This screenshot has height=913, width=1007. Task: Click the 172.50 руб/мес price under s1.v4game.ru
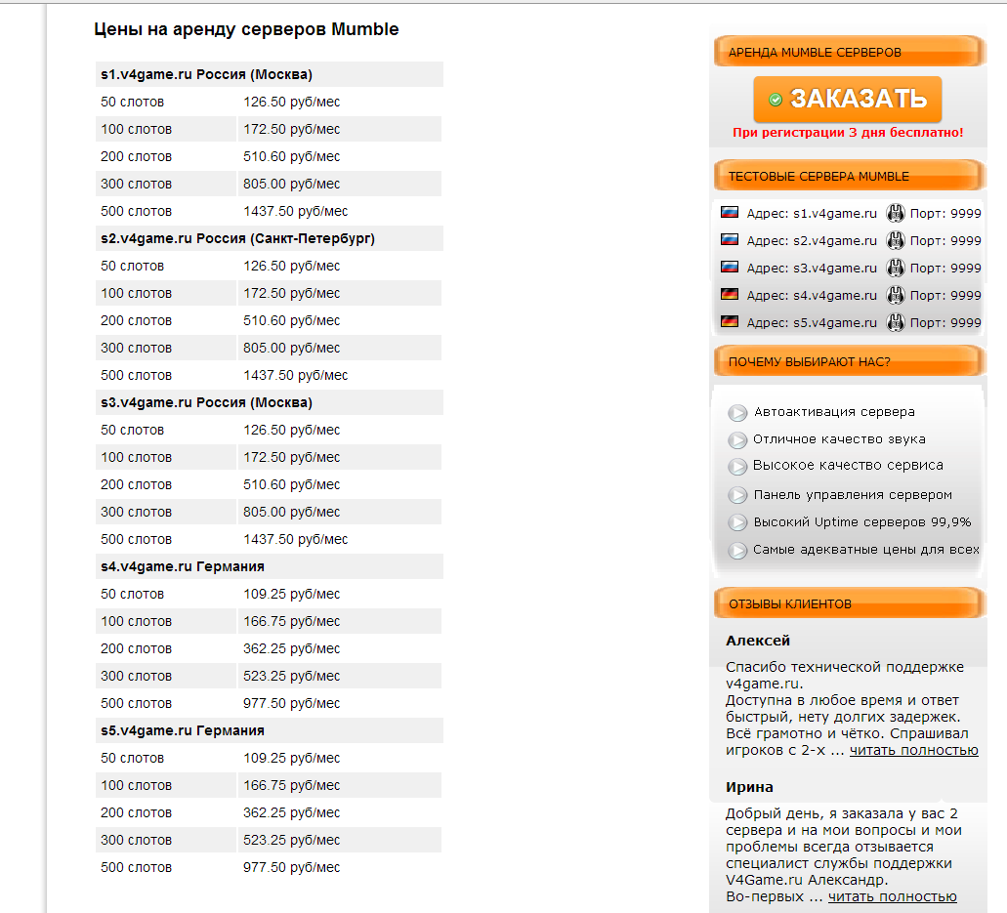pyautogui.click(x=292, y=129)
